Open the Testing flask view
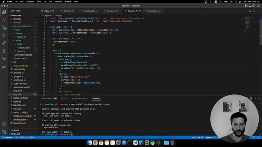Screen dimensions: 262x147 4,51
